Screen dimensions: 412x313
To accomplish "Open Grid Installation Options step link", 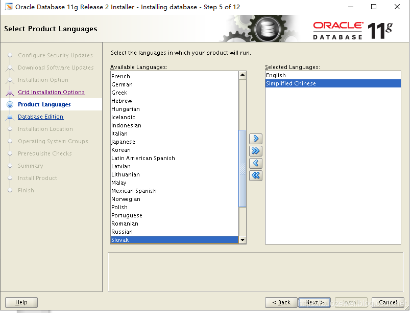I will [51, 92].
